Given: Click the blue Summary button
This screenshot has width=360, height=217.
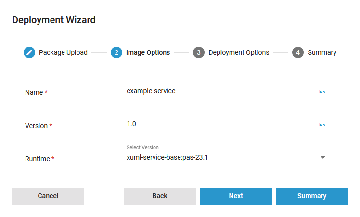Looking at the screenshot, I should click(312, 196).
